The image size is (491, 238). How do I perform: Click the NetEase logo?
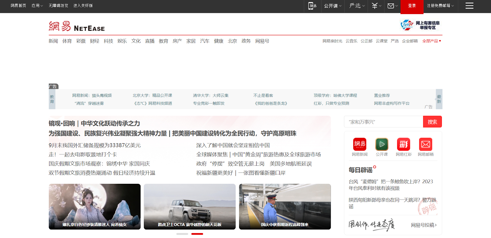[x=77, y=27]
